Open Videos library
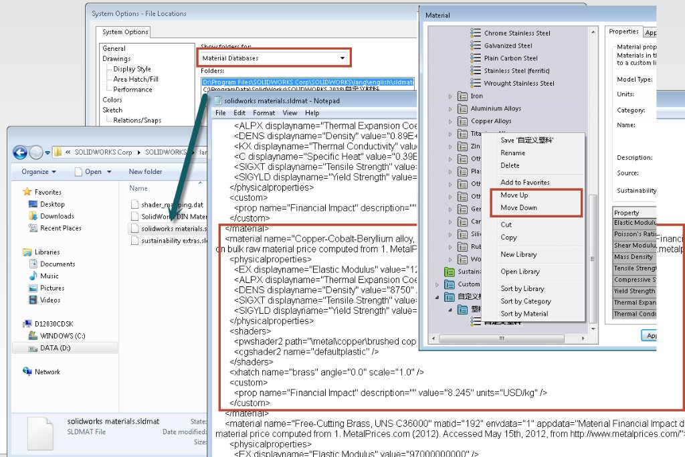This screenshot has height=457, width=685. coord(50,300)
